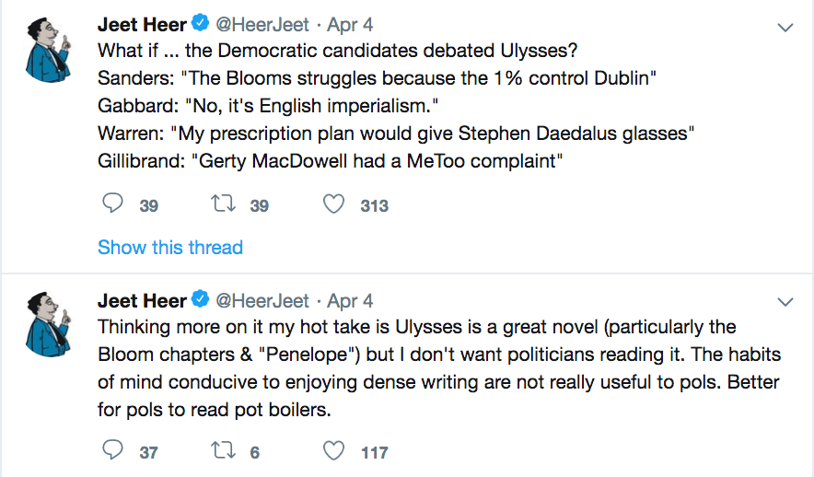
Task: Click Apr 4 timestamp on first tweet
Action: [x=350, y=25]
